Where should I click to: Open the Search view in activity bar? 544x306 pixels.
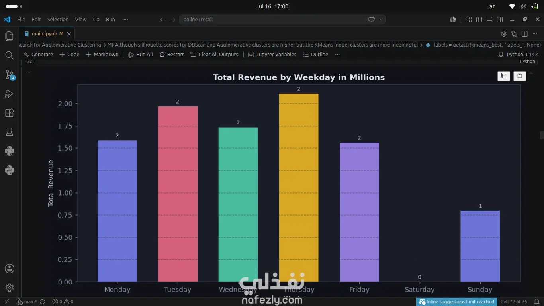tap(9, 55)
